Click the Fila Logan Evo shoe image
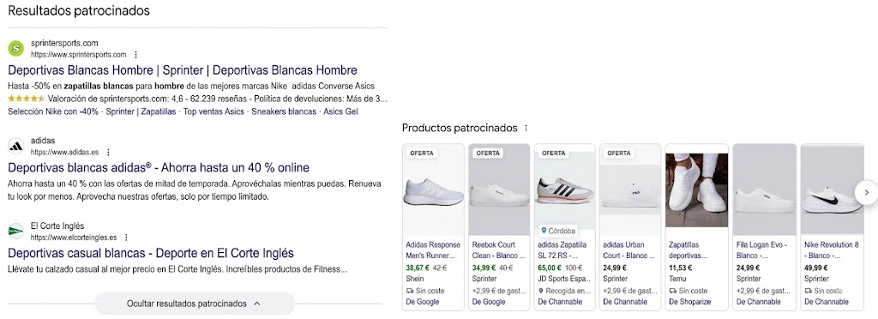This screenshot has height=319, width=878. [764, 190]
